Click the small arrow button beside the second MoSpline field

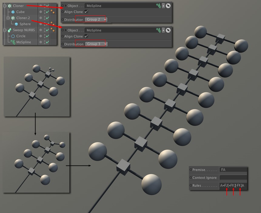(x=163, y=30)
